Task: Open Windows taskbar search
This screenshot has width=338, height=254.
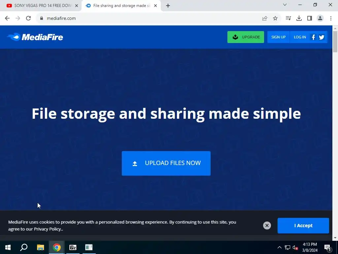Action: [x=24, y=247]
